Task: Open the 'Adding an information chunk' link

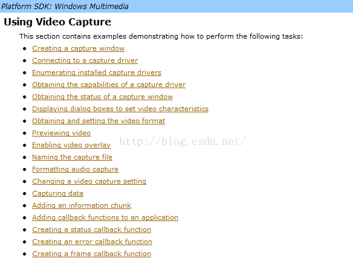Action: (82, 205)
